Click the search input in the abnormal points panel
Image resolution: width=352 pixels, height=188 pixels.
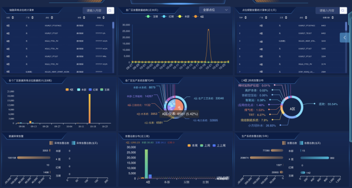[95, 11]
